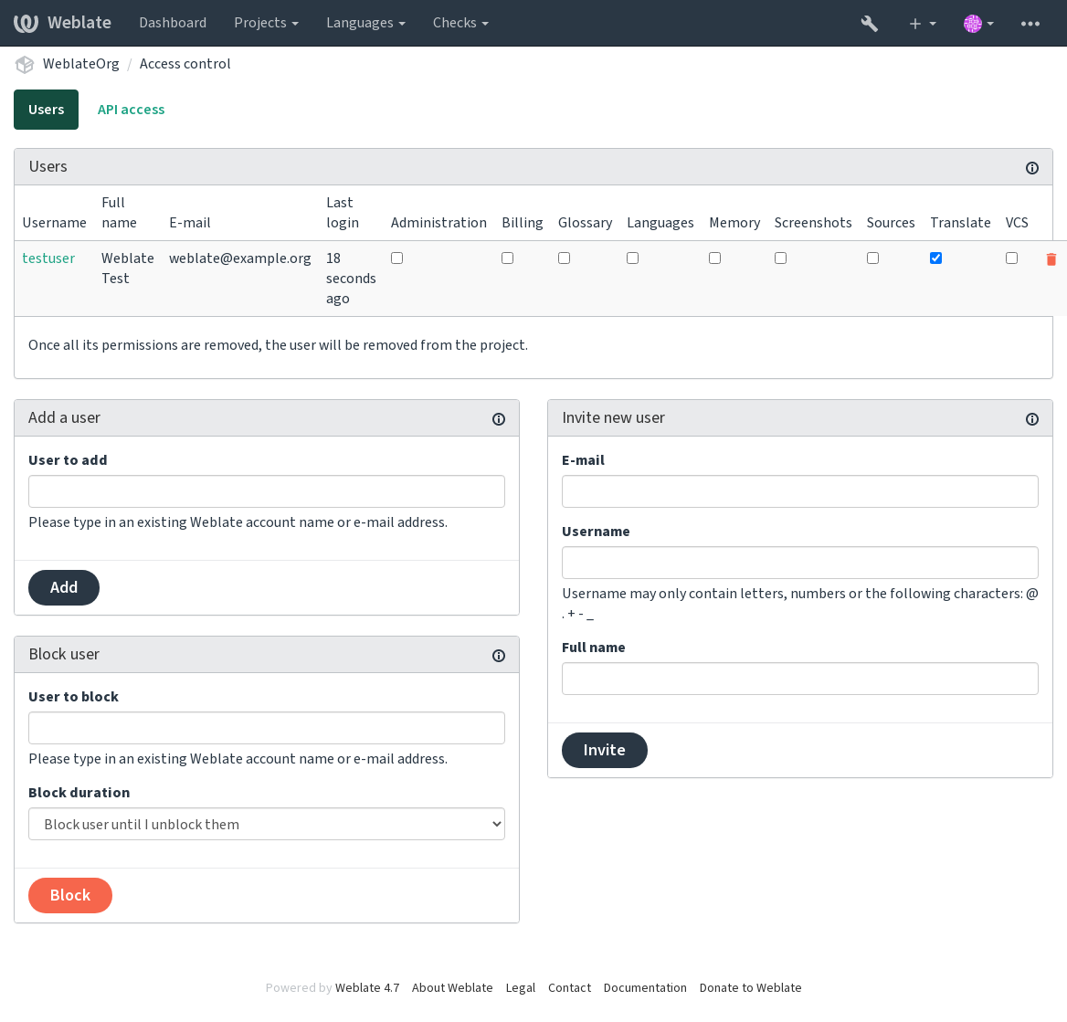1067x1022 pixels.
Task: Open the Block duration dropdown
Action: (267, 824)
